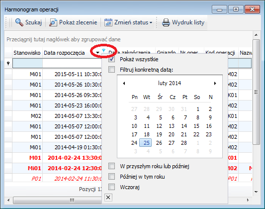
Task: Enable Filtruj konkretną datą checkbox
Action: pyautogui.click(x=111, y=69)
